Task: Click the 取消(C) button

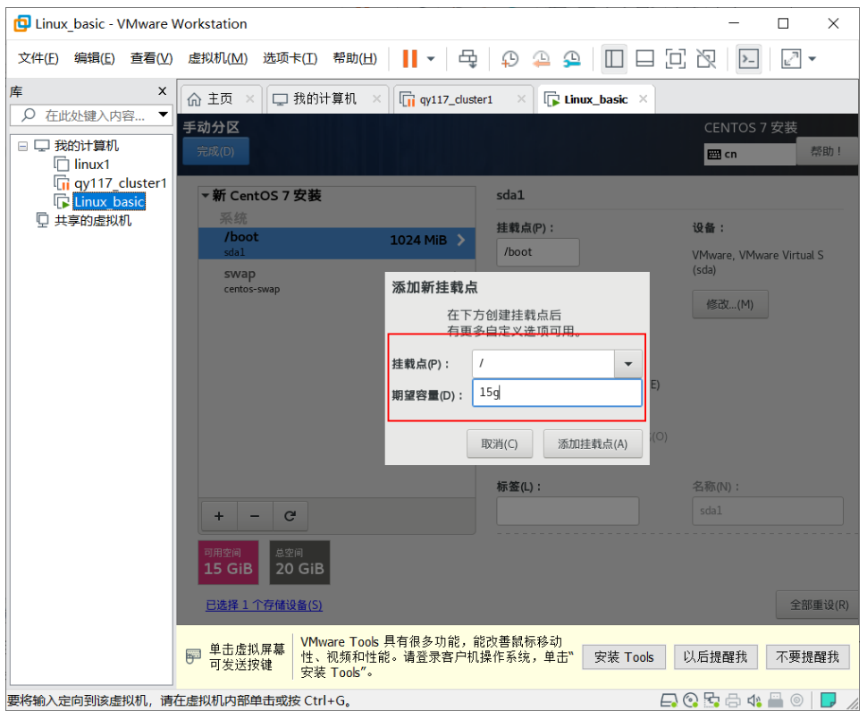Action: click(500, 444)
